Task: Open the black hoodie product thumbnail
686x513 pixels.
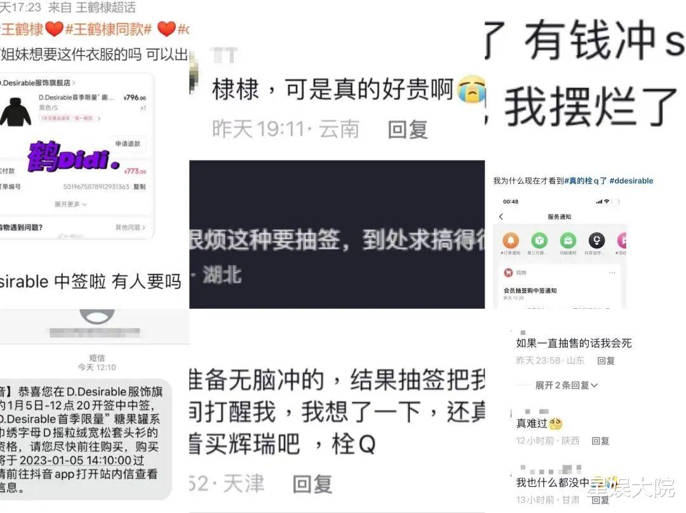Action: coord(15,112)
